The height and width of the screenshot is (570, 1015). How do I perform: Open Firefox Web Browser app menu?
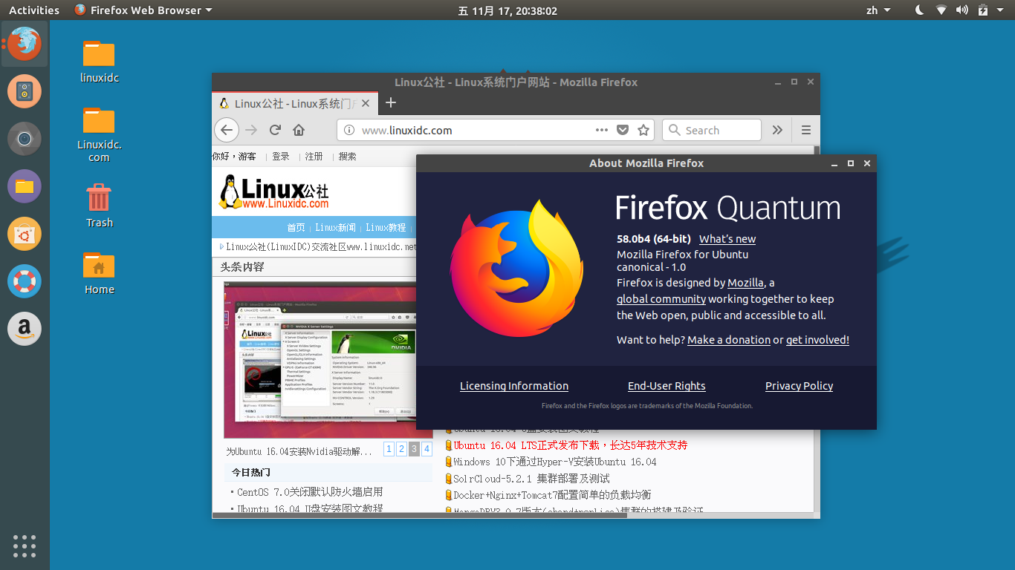[x=143, y=10]
